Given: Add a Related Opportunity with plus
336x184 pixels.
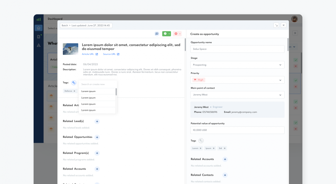Looking at the screenshot, I should [x=97, y=137].
